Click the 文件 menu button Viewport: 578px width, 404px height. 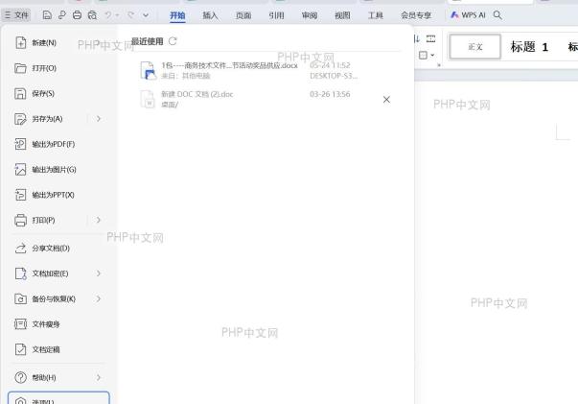[16, 15]
